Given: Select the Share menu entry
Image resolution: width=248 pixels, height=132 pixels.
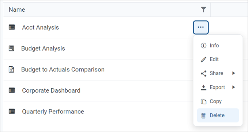Looking at the screenshot, I should coord(218,73).
